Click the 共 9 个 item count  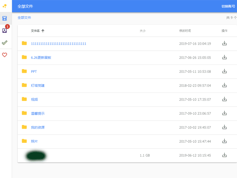pos(231,18)
